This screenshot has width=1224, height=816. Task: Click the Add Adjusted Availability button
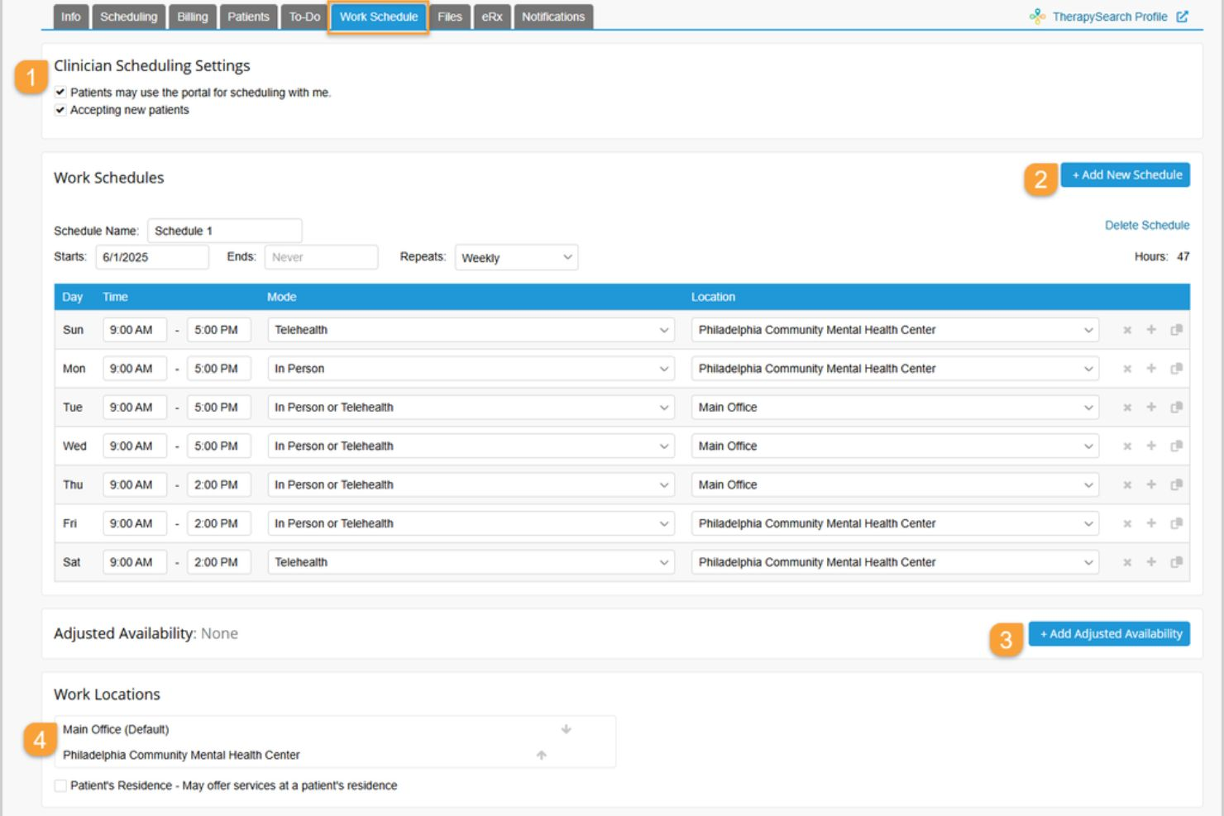point(1110,634)
